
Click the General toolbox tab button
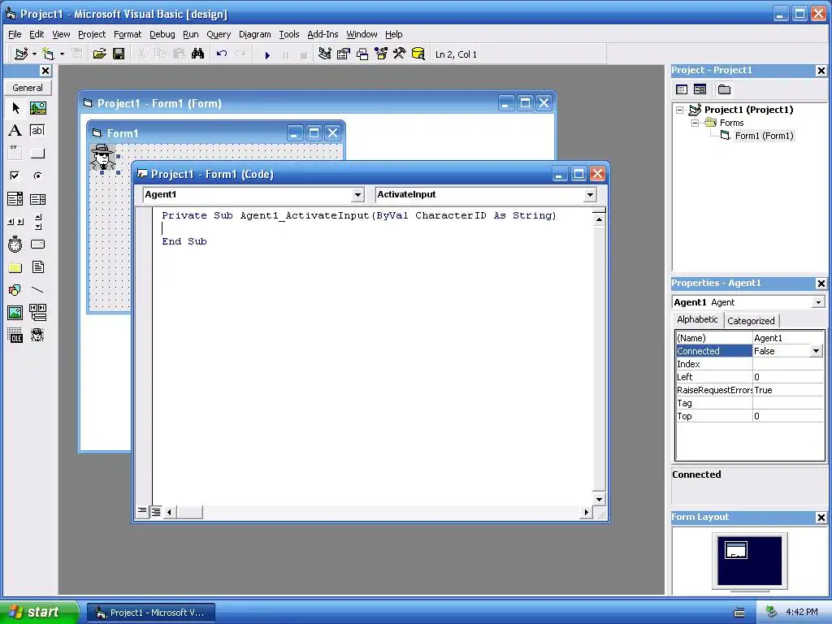[28, 88]
